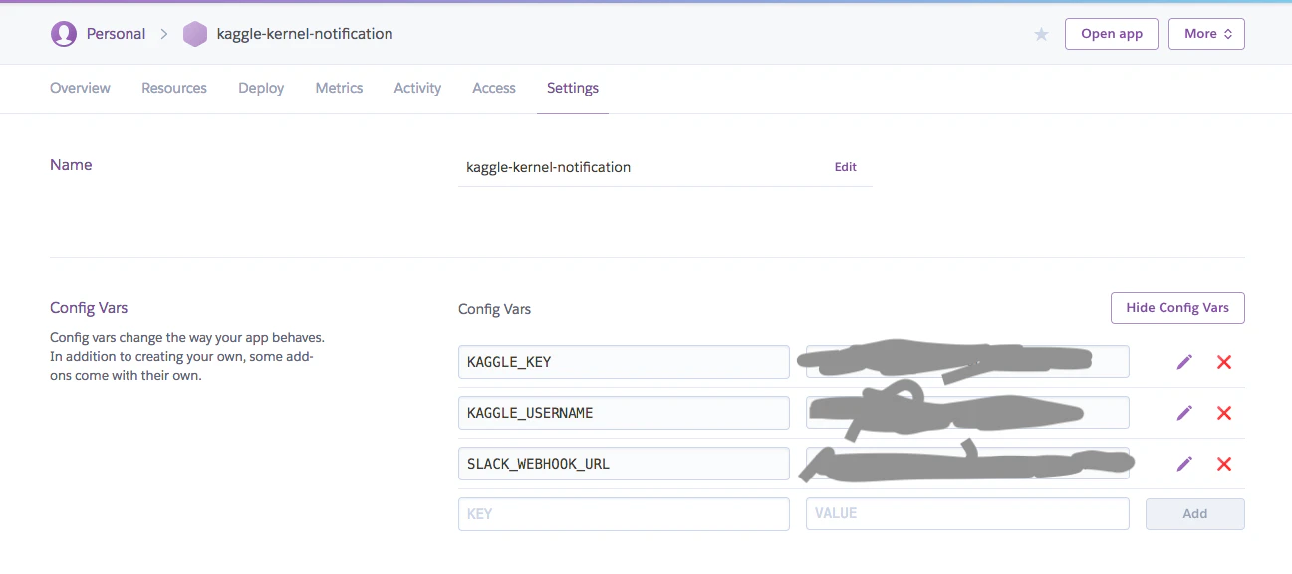Favorite the app with the star icon
1292x574 pixels.
point(1041,34)
